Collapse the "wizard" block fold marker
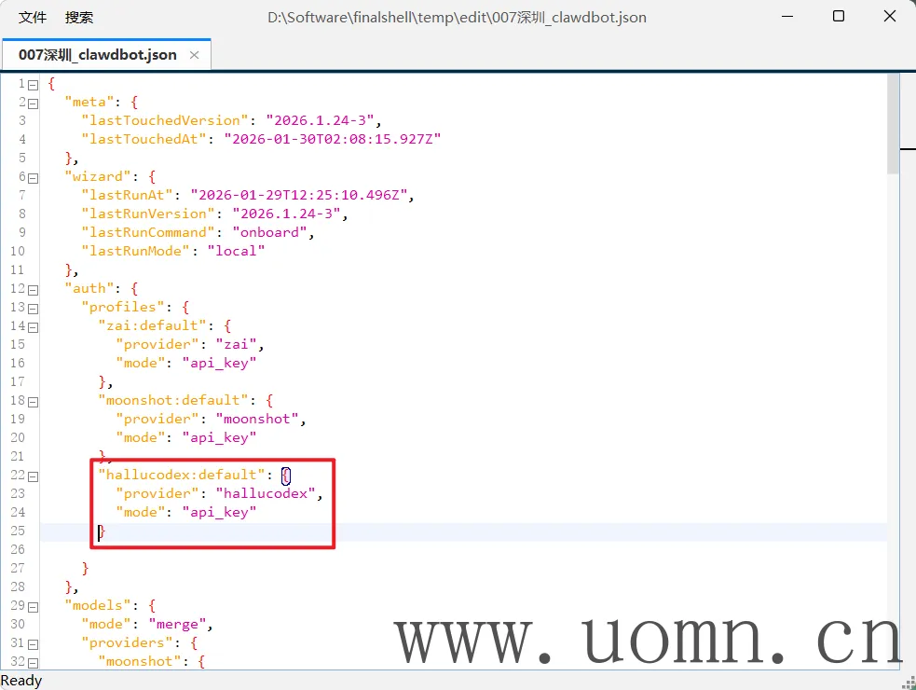The image size is (916, 690). pyautogui.click(x=34, y=177)
